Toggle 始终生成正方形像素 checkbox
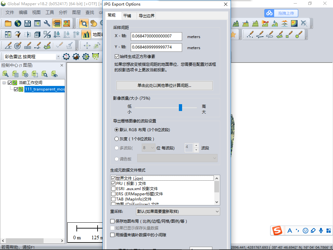The height and width of the screenshot is (250, 333). pos(117,57)
